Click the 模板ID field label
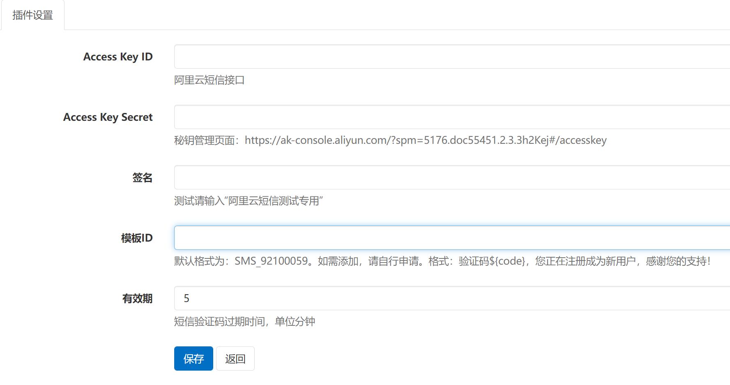The width and height of the screenshot is (730, 385). coord(137,238)
